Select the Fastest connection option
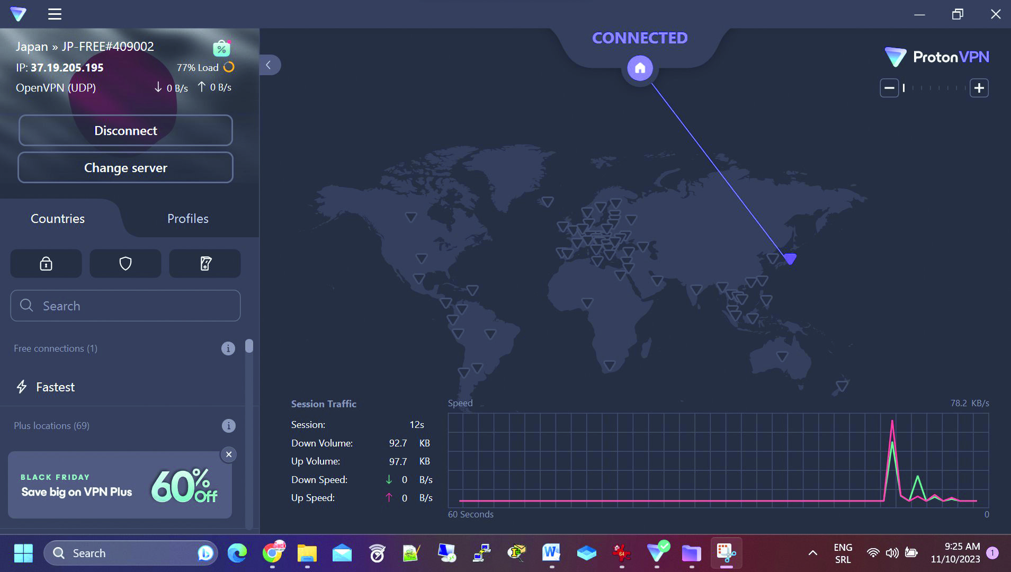The image size is (1011, 572). tap(55, 387)
